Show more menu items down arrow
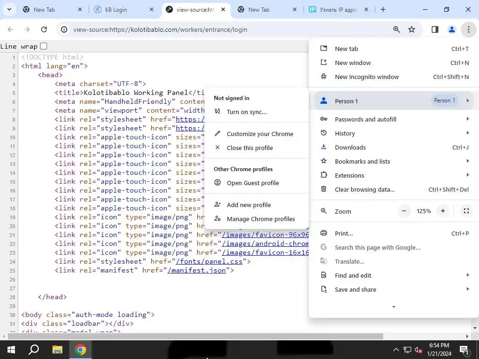The width and height of the screenshot is (479, 359). 394,307
